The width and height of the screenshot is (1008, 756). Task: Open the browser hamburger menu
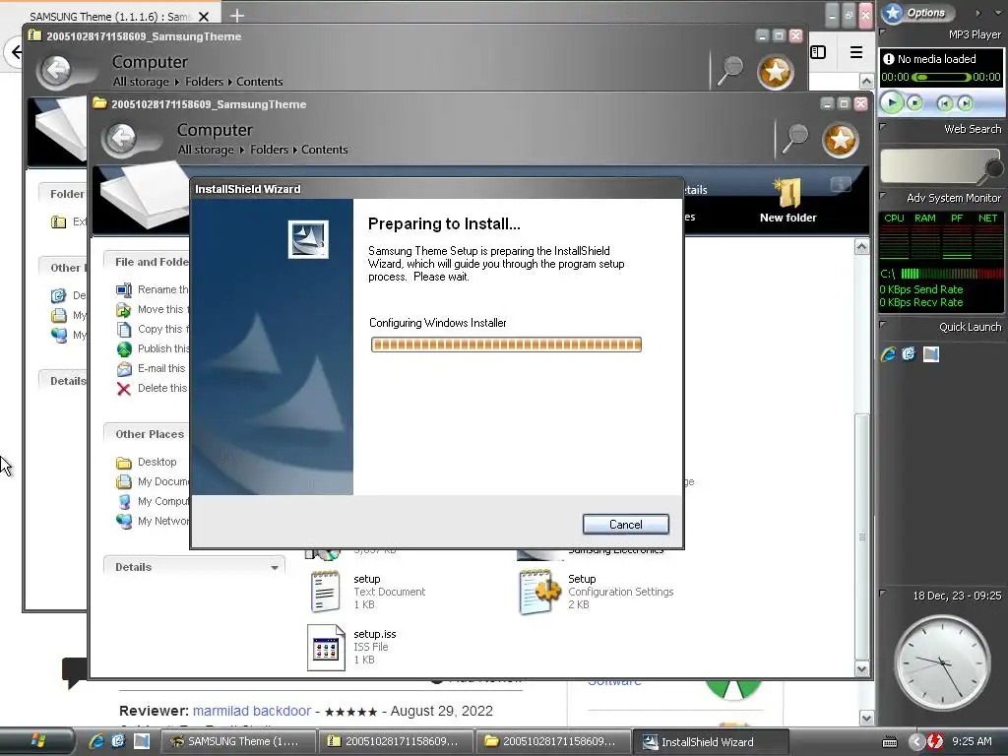pyautogui.click(x=856, y=52)
